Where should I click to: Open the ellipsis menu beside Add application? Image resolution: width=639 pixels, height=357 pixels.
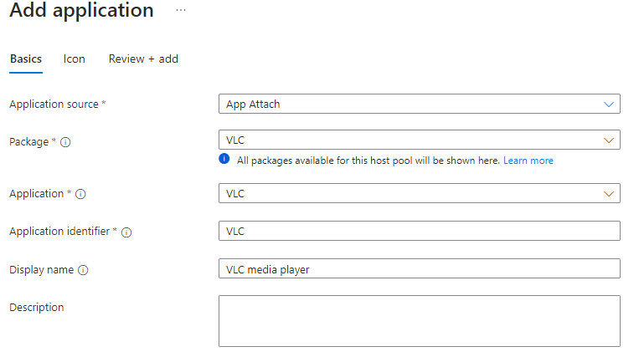point(181,10)
